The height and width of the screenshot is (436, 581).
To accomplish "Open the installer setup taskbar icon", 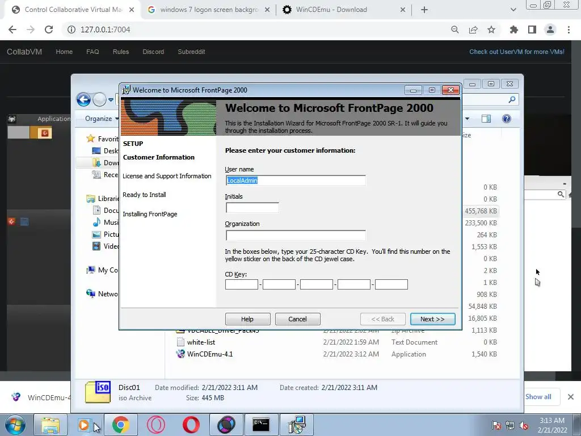I will click(x=296, y=425).
